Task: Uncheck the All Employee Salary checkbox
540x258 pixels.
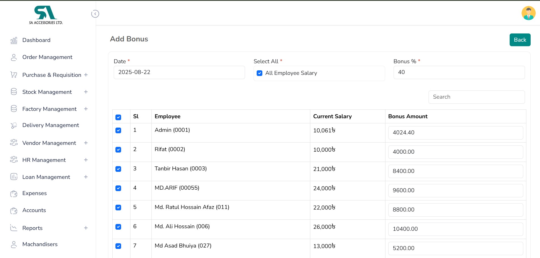Action: coord(260,73)
